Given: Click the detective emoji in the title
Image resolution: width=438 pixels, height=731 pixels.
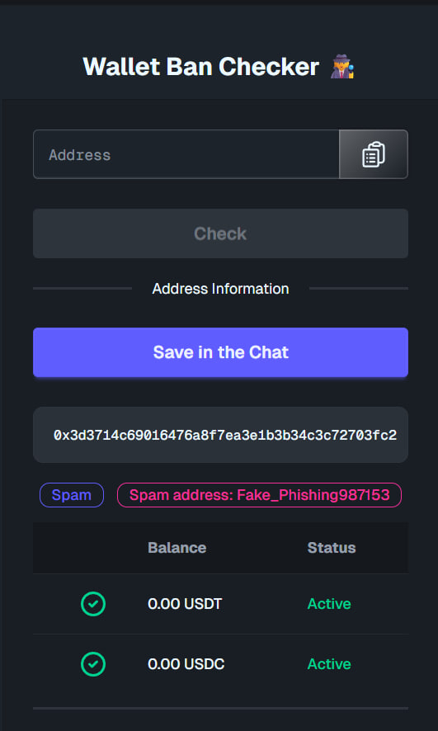Looking at the screenshot, I should (x=342, y=67).
